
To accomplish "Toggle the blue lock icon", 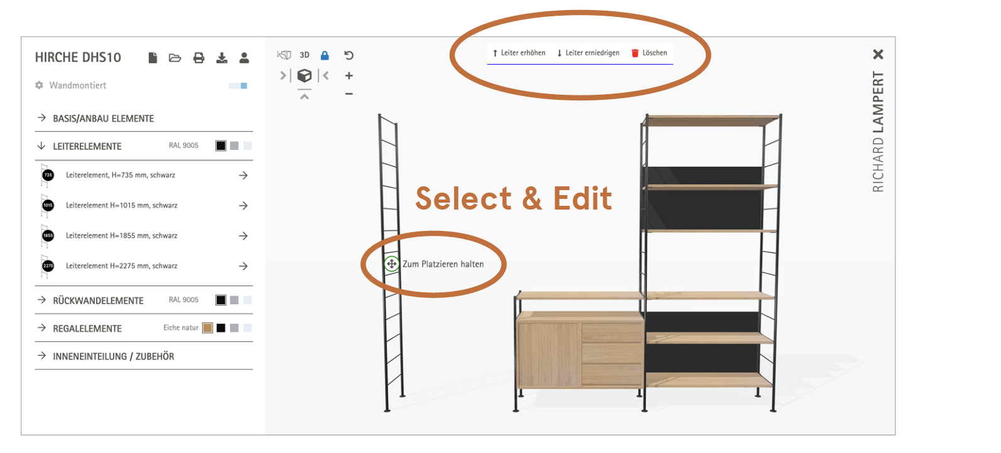I will click(x=325, y=55).
